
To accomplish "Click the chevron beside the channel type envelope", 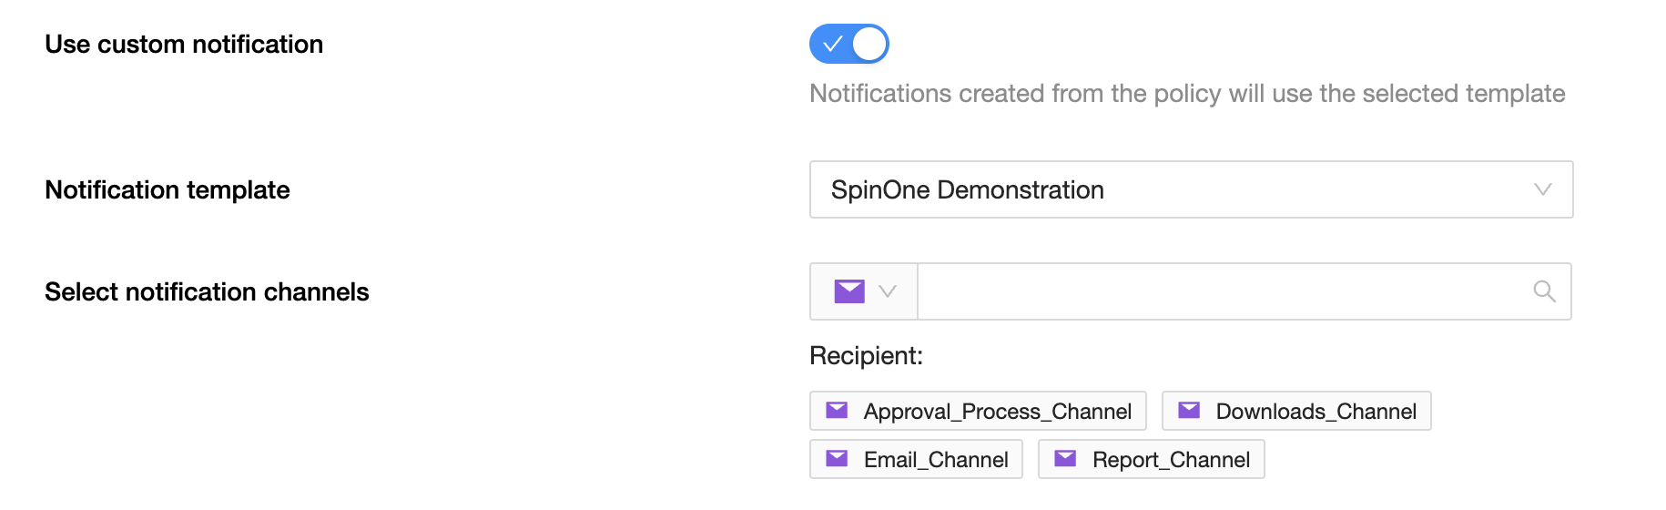I will [x=888, y=291].
